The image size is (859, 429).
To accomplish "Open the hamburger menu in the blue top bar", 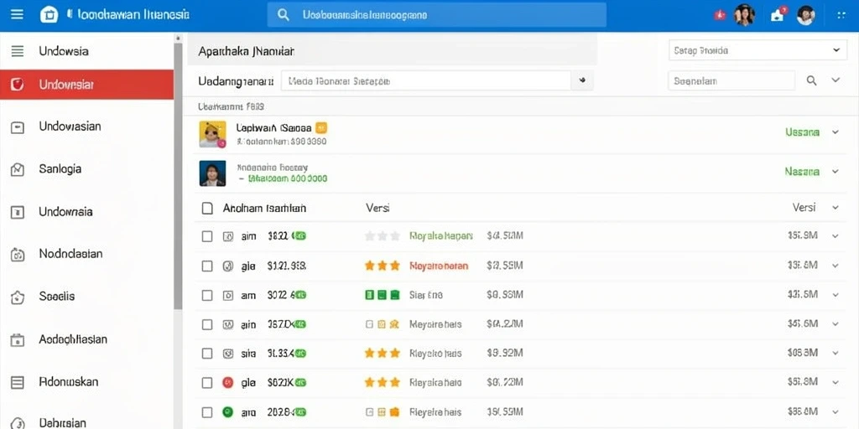I will tap(17, 15).
